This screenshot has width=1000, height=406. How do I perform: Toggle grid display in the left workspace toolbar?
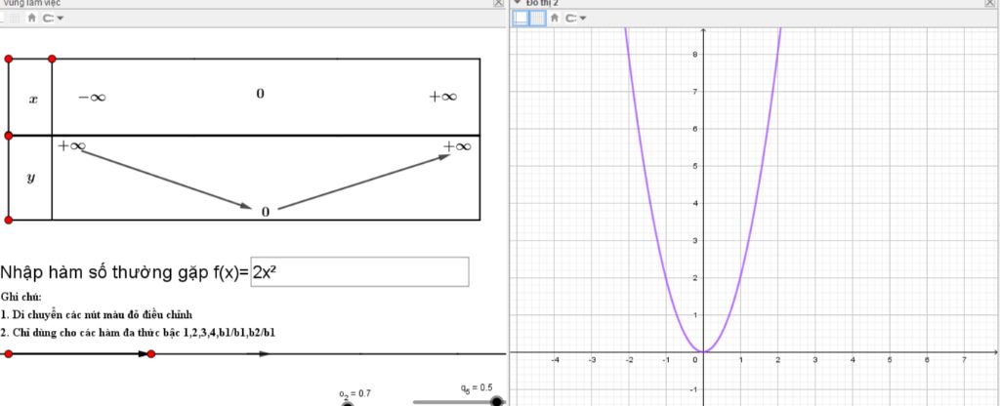click(14, 19)
